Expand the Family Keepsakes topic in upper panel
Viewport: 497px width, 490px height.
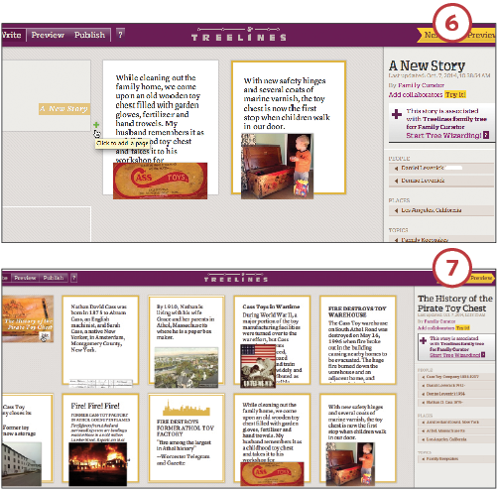pos(441,239)
